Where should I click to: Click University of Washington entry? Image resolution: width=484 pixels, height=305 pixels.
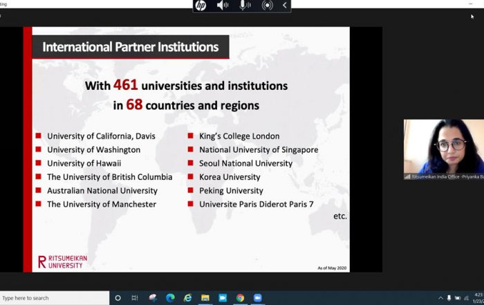click(93, 149)
